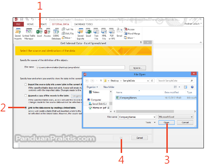Export via Email icon
Screen dimensions: 206x165
(x=119, y=32)
